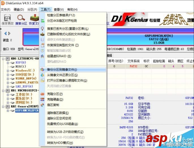
Task: Open the 分区(P) menu
Action: pos(32,10)
